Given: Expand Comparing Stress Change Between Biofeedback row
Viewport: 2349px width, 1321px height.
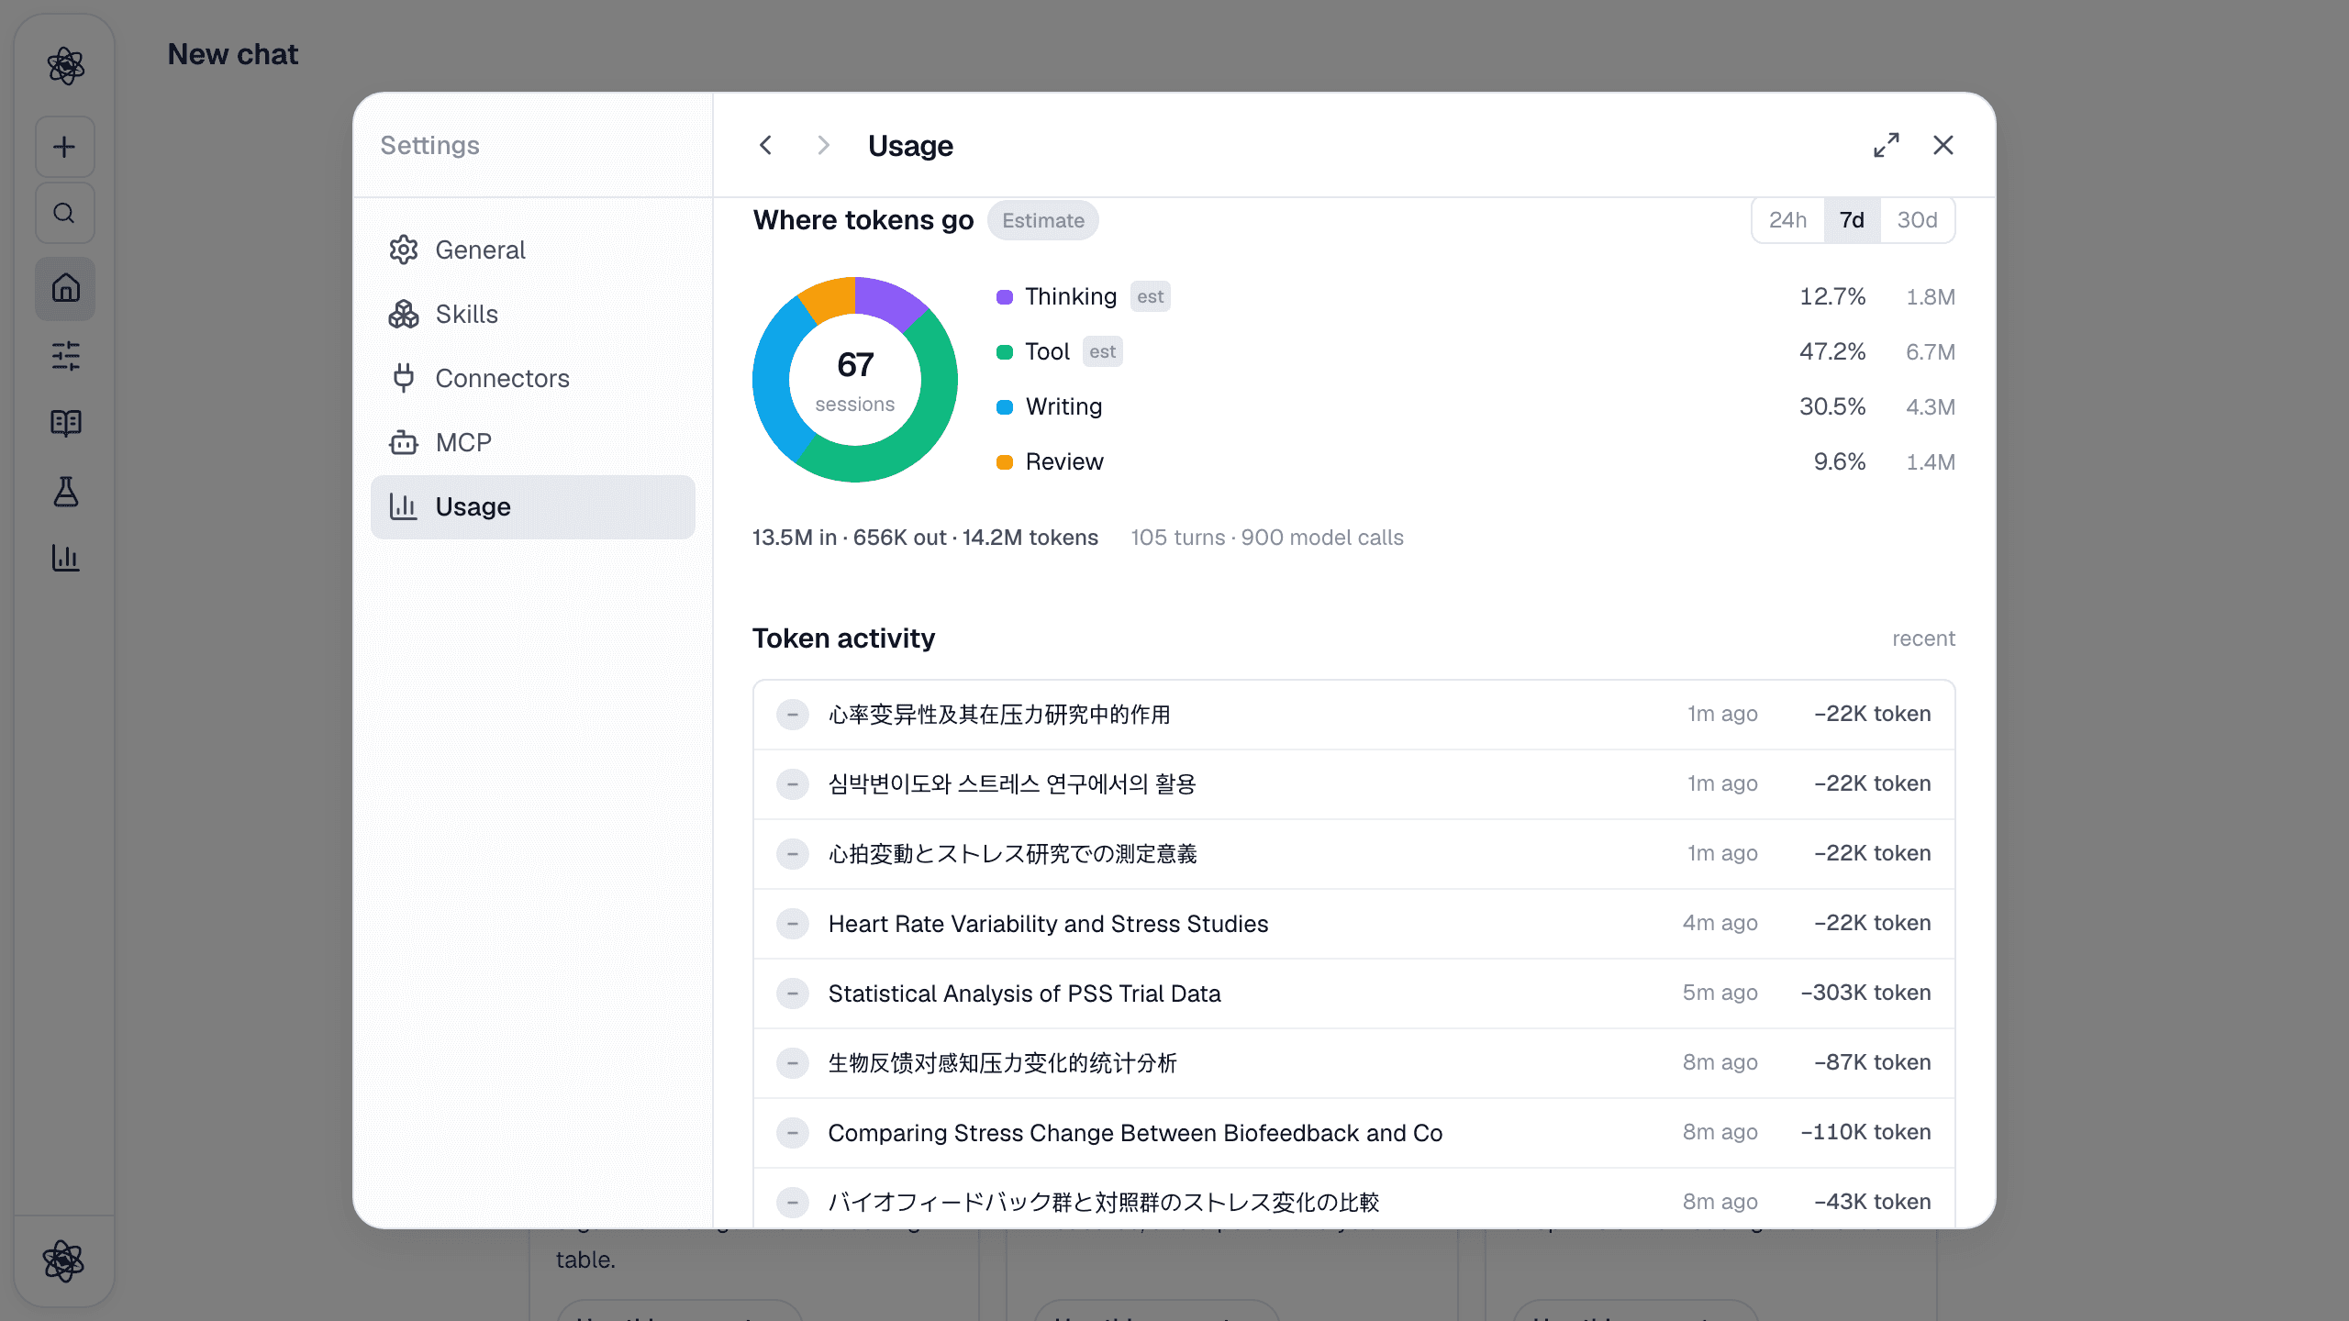Looking at the screenshot, I should 792,1133.
